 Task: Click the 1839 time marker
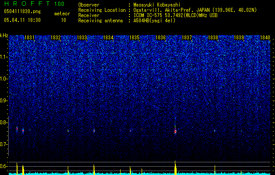pos(239,38)
